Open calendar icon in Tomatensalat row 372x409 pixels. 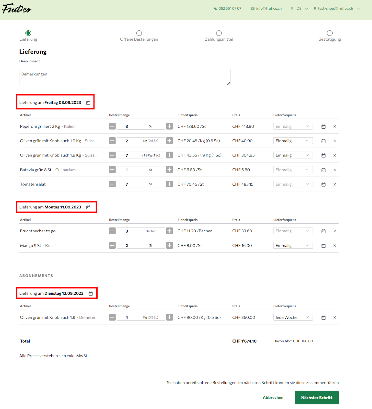pos(323,184)
